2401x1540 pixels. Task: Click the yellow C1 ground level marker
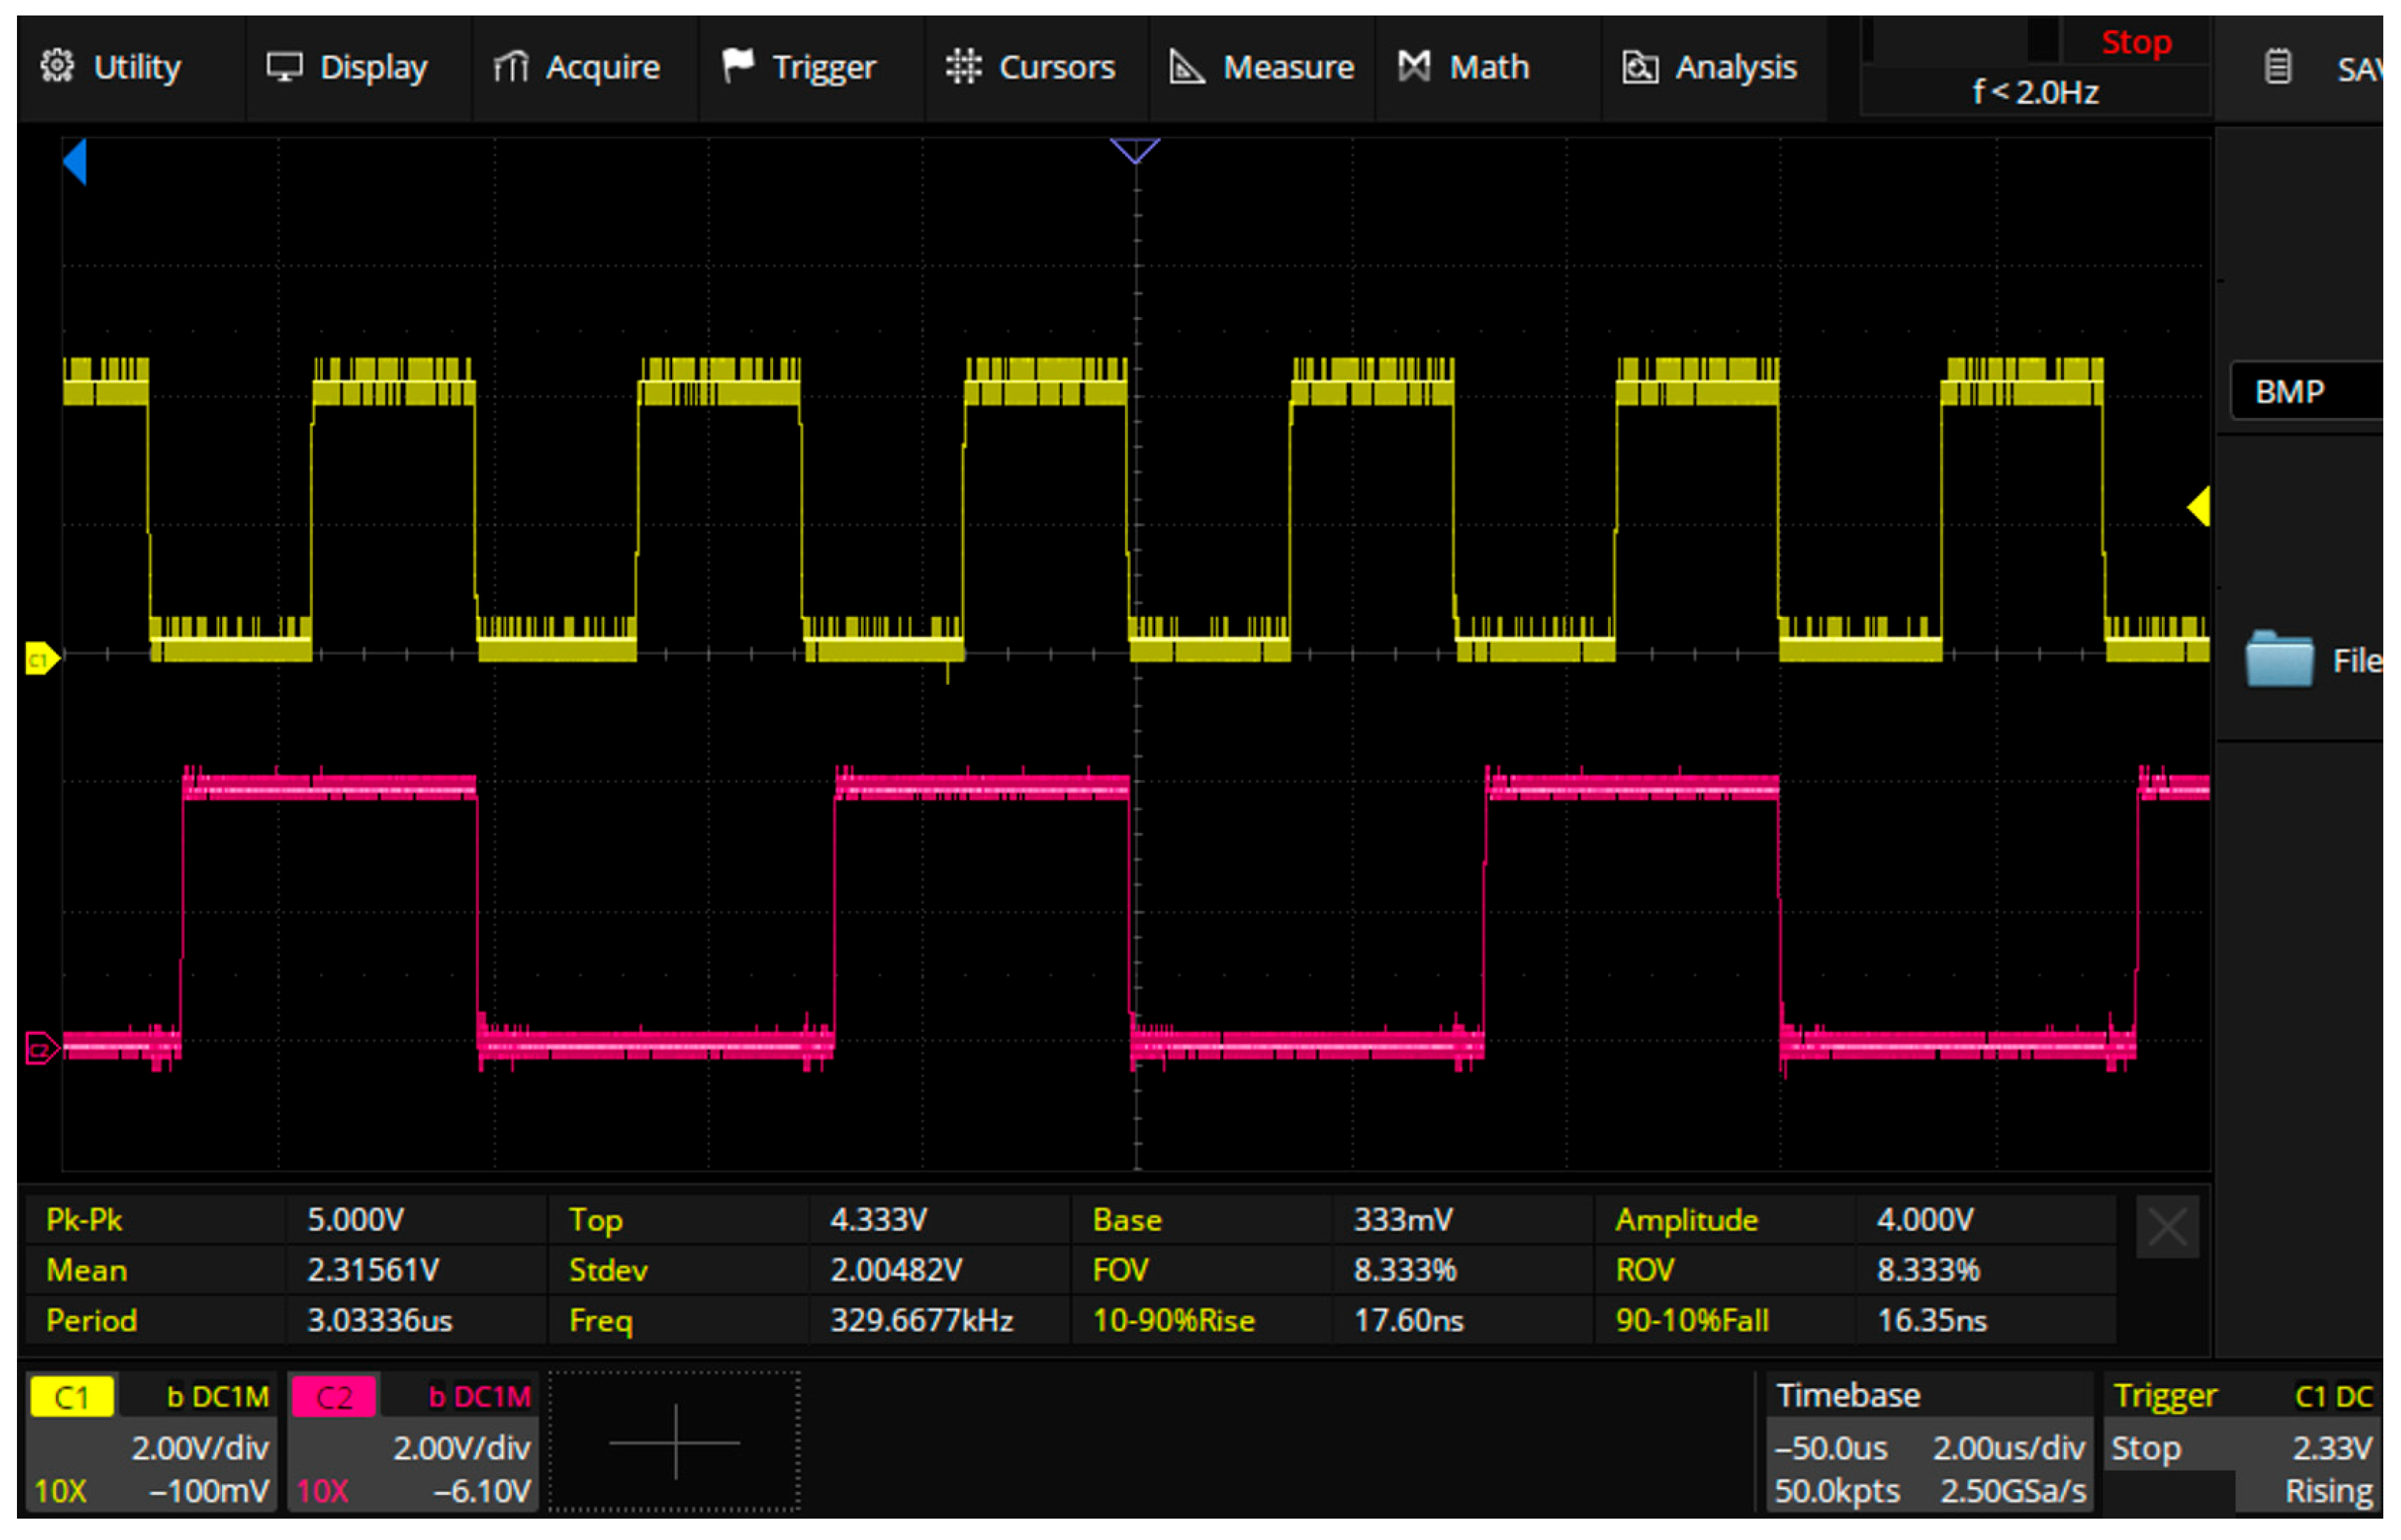(41, 659)
